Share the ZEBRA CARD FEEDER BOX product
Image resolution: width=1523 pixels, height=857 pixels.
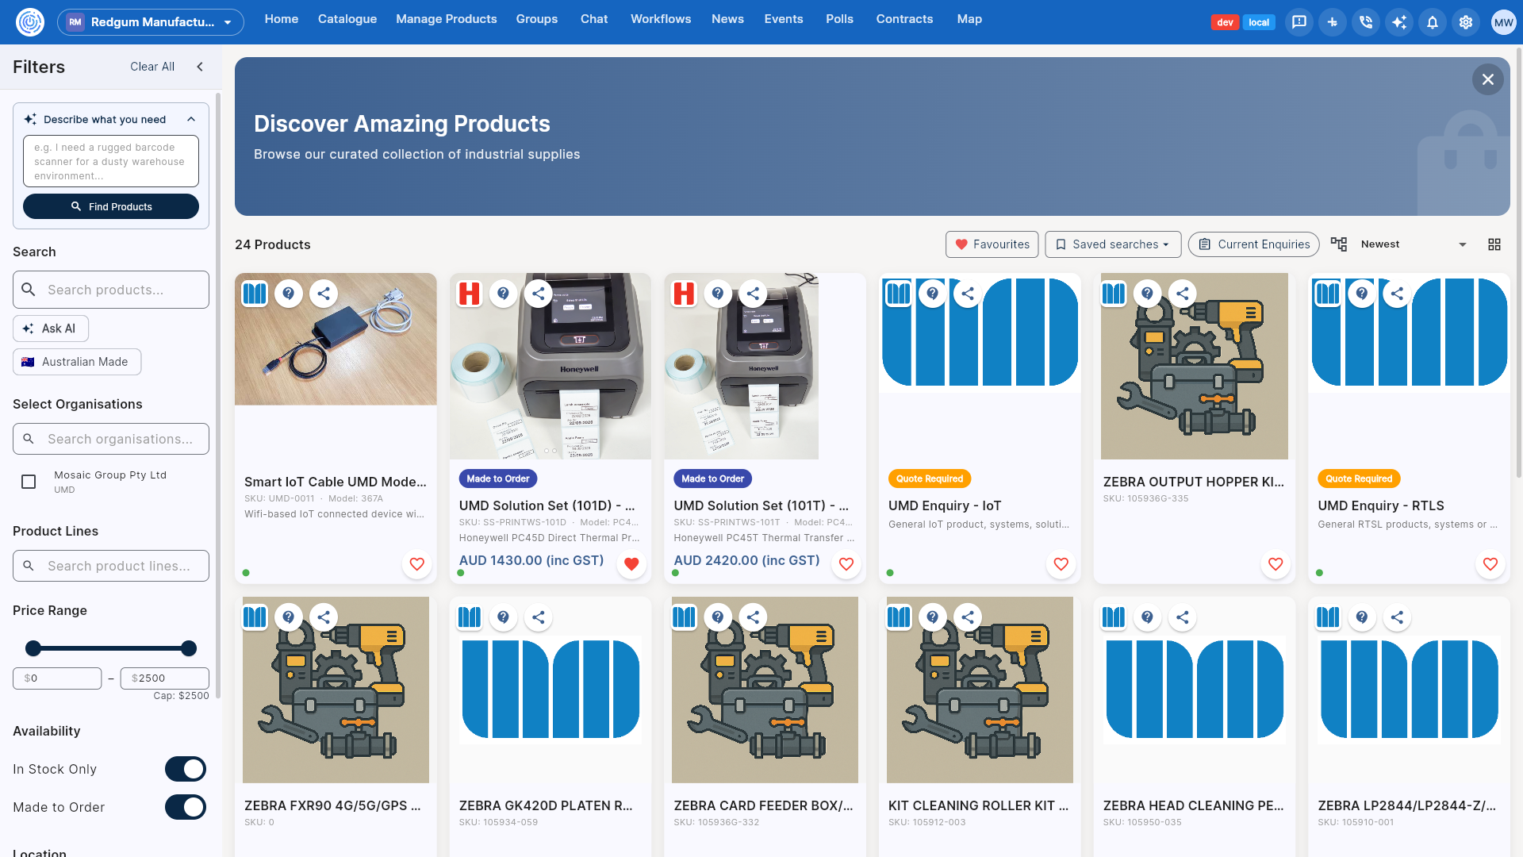pyautogui.click(x=753, y=617)
